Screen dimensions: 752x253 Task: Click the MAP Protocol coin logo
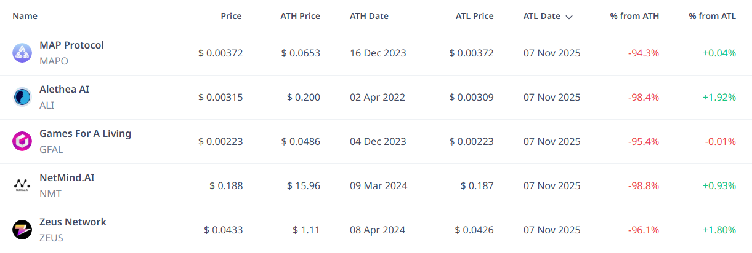tap(22, 53)
